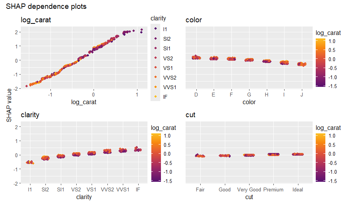Click the VS2 legend diamond
350x206 pixels.
point(155,58)
